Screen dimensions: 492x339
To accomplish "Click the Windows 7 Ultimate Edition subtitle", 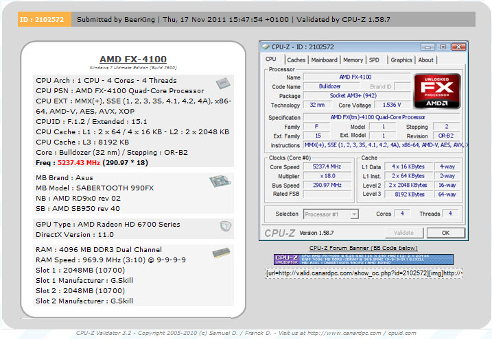I will tap(133, 68).
